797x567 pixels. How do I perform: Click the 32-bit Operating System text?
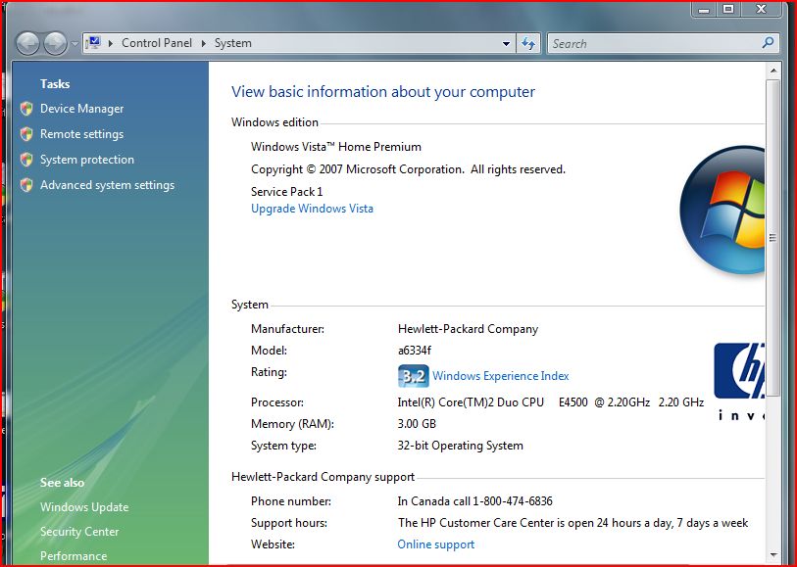pos(460,446)
